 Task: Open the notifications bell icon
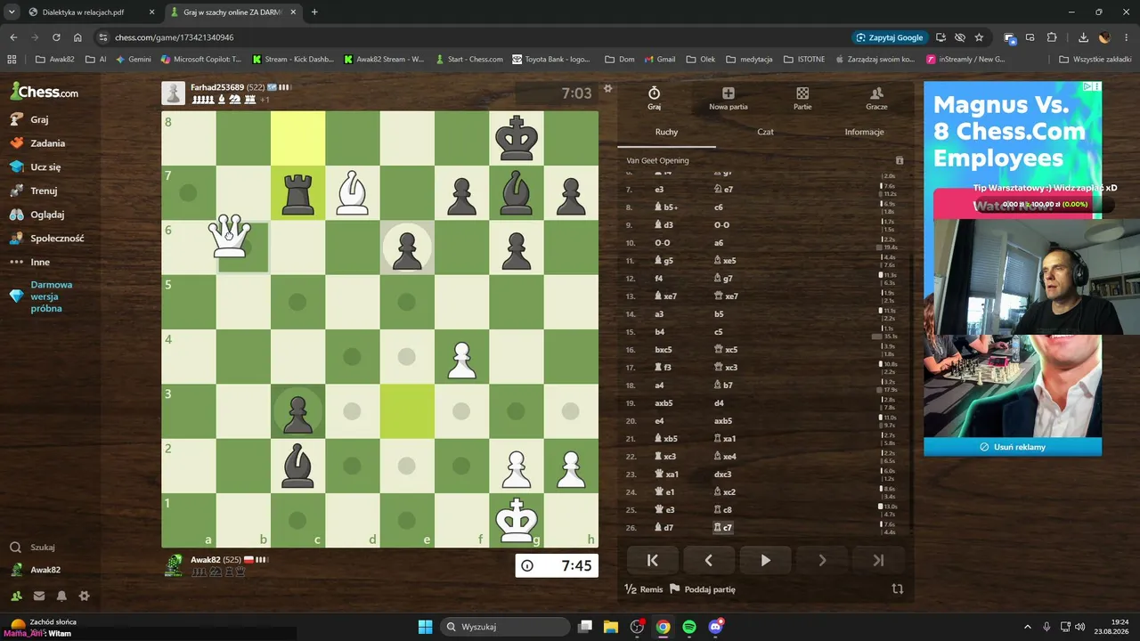[61, 596]
